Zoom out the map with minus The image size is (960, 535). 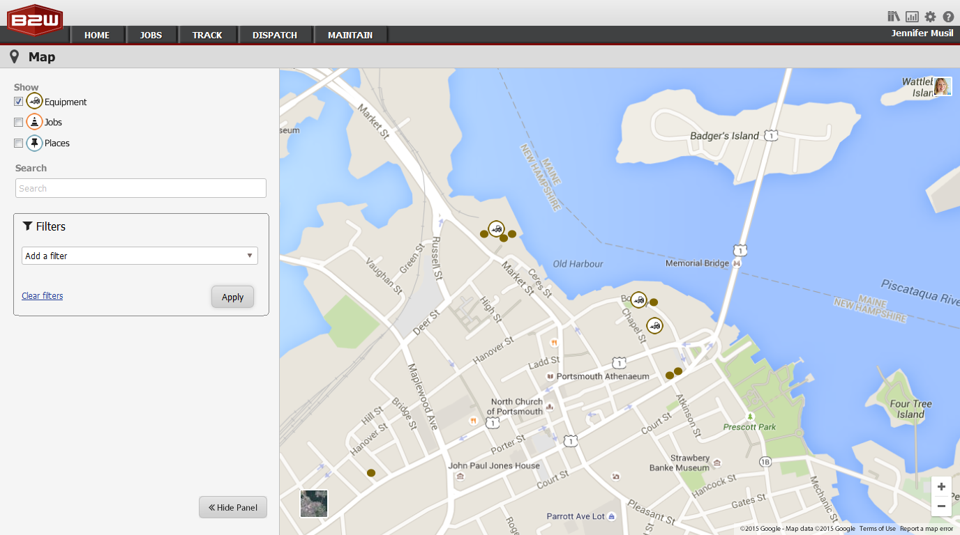941,506
